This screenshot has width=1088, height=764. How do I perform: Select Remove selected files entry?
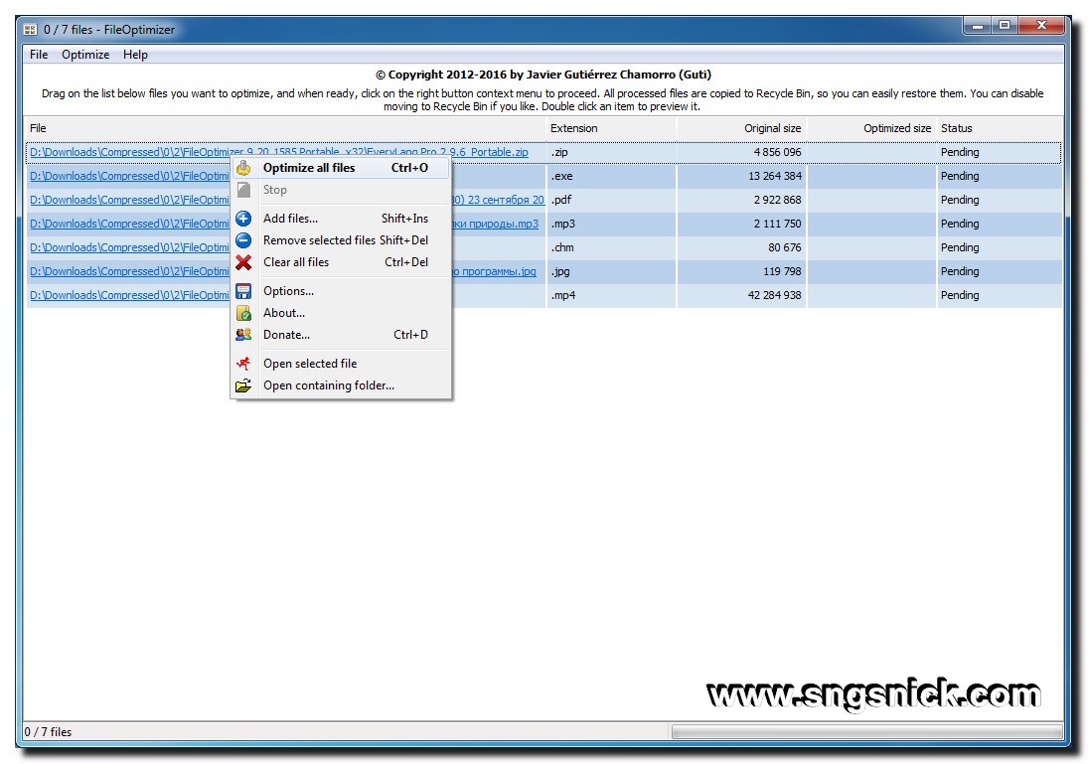coord(341,240)
